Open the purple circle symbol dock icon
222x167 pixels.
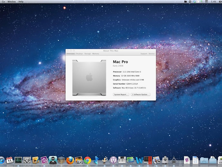(x=113, y=160)
